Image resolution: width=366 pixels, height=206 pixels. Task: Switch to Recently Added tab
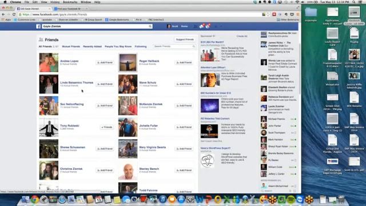coord(92,46)
